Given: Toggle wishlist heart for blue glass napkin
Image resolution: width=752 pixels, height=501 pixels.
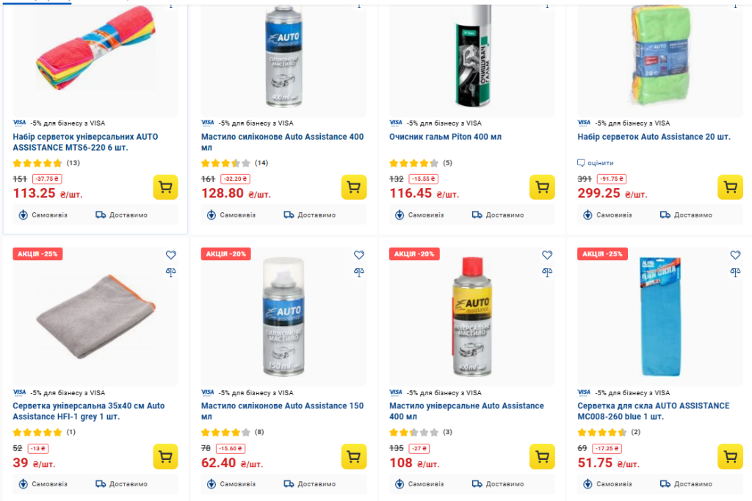Looking at the screenshot, I should coord(735,255).
